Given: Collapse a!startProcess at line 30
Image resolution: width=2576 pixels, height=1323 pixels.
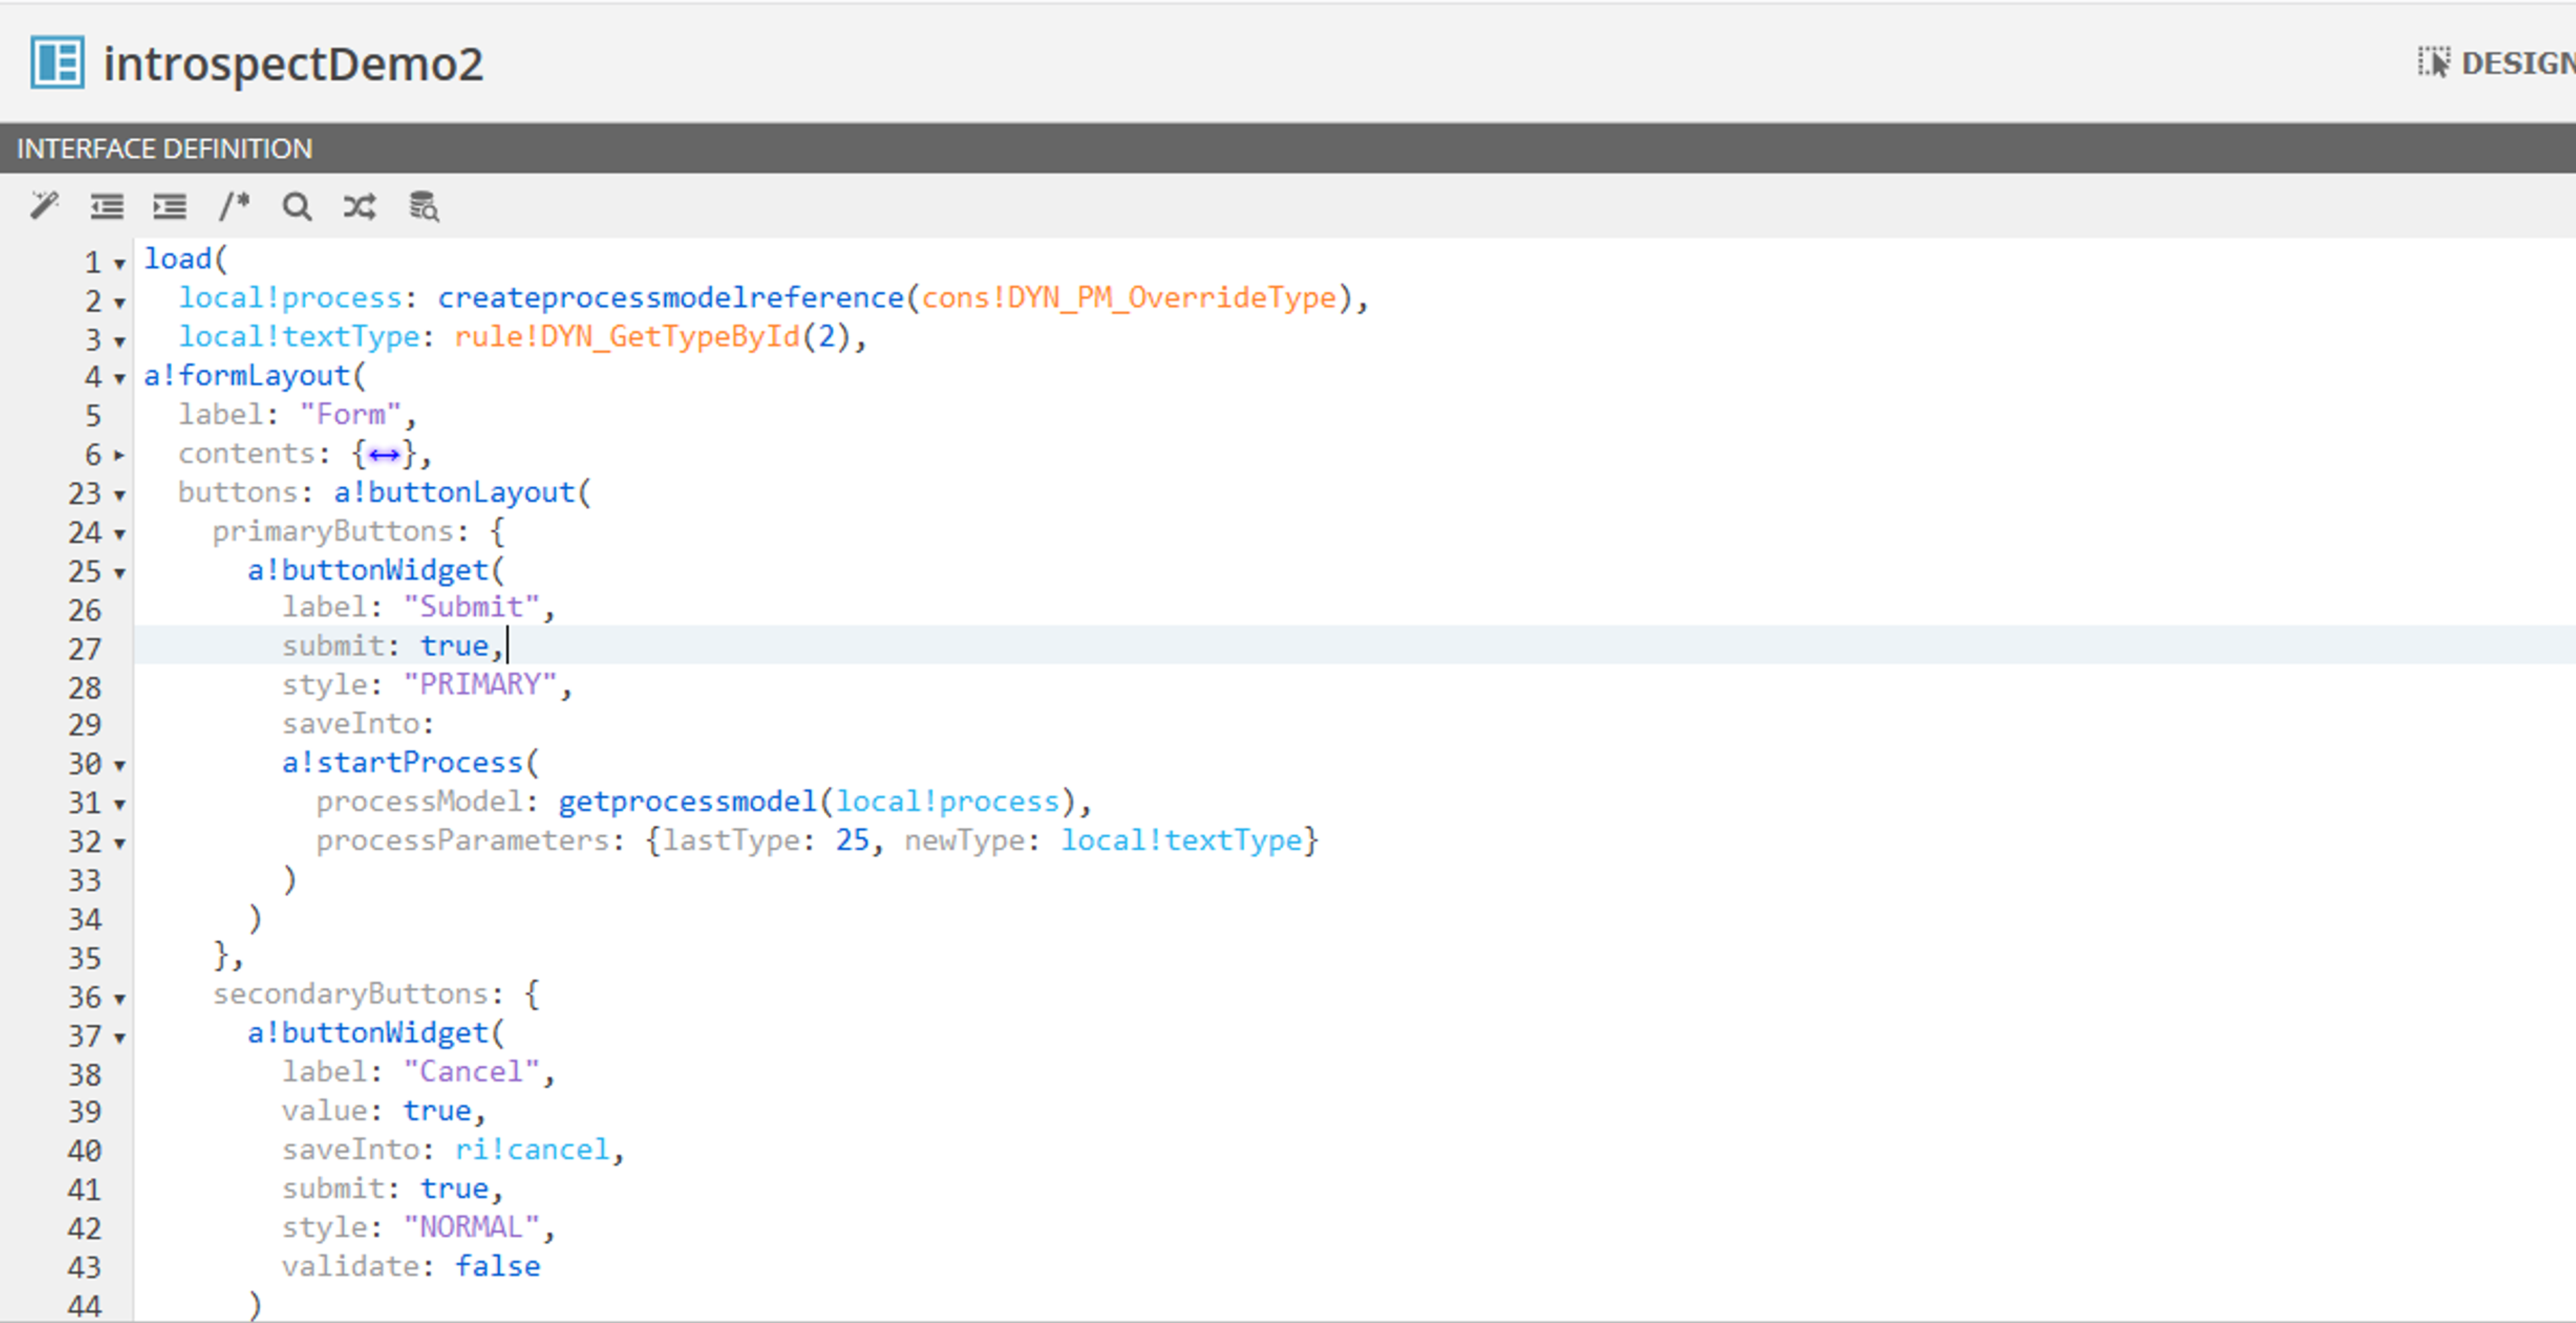Looking at the screenshot, I should click(x=120, y=766).
